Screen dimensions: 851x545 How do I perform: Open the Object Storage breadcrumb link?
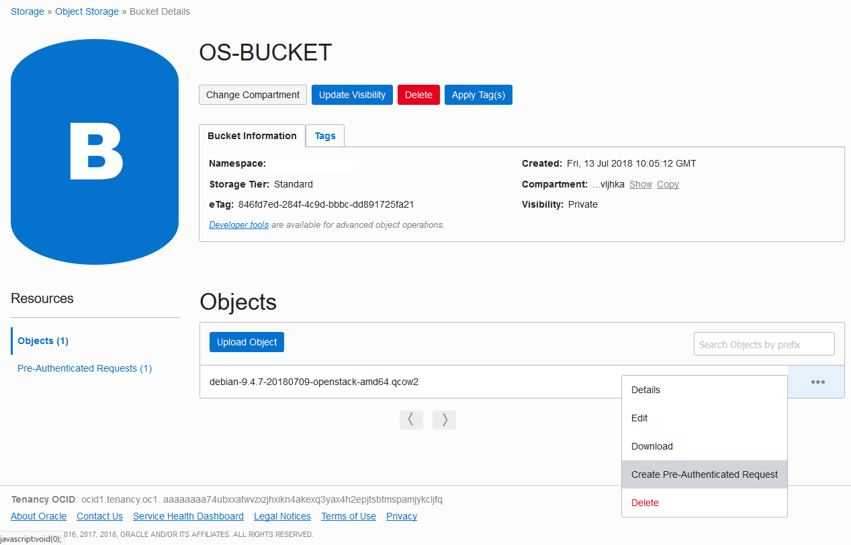coord(87,11)
